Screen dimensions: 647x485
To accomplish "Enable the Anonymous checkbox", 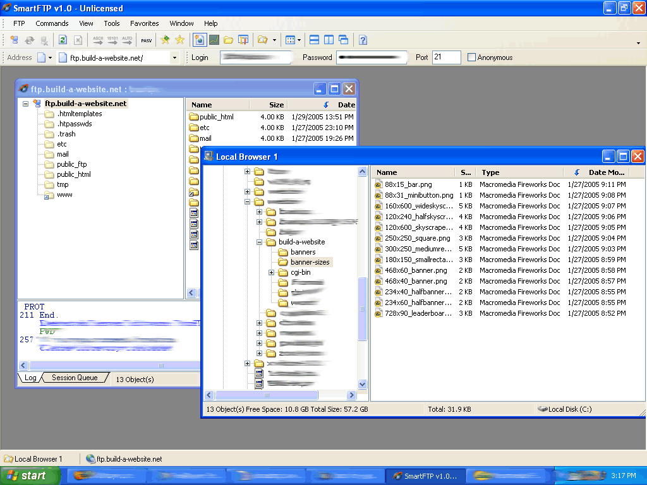I will pyautogui.click(x=471, y=57).
